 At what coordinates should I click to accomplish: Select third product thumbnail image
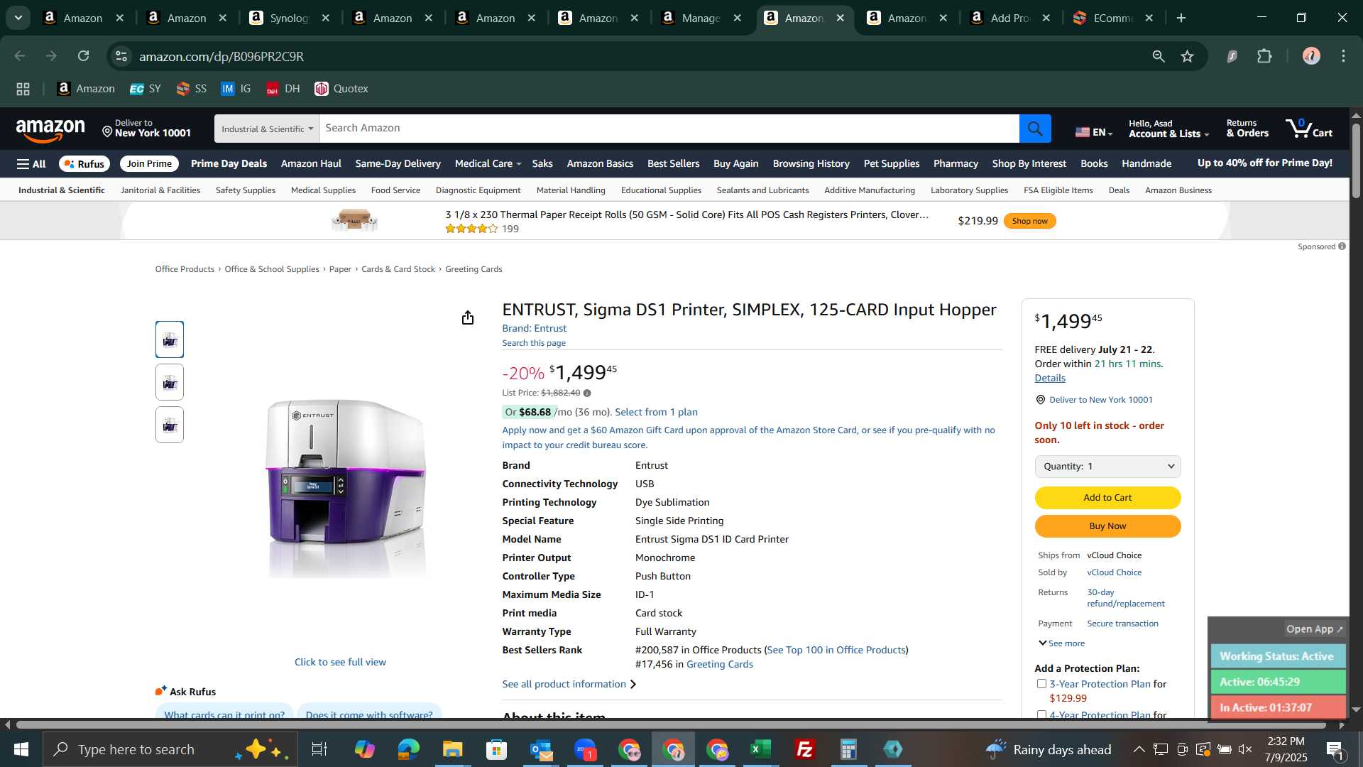pos(170,425)
